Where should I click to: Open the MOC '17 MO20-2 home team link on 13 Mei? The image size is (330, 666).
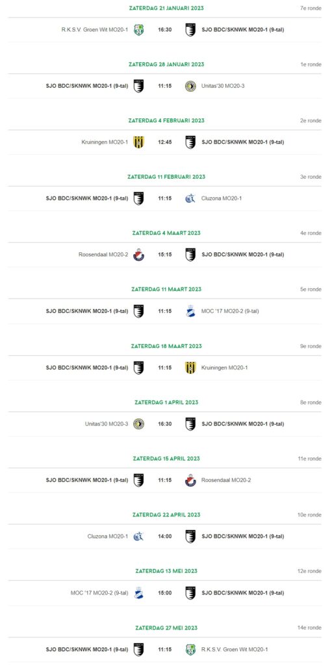[99, 593]
